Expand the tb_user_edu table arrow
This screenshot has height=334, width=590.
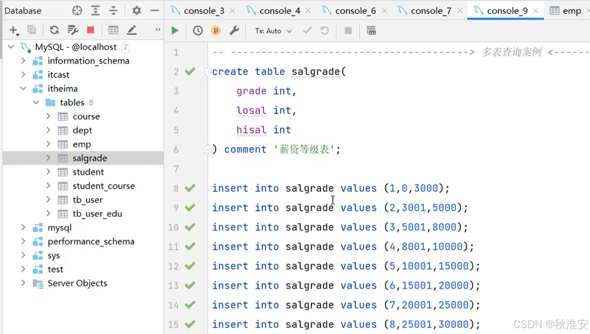pos(48,213)
